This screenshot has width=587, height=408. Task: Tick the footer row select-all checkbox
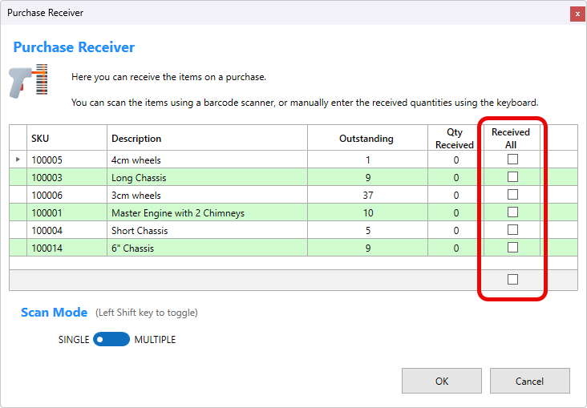[x=512, y=280]
